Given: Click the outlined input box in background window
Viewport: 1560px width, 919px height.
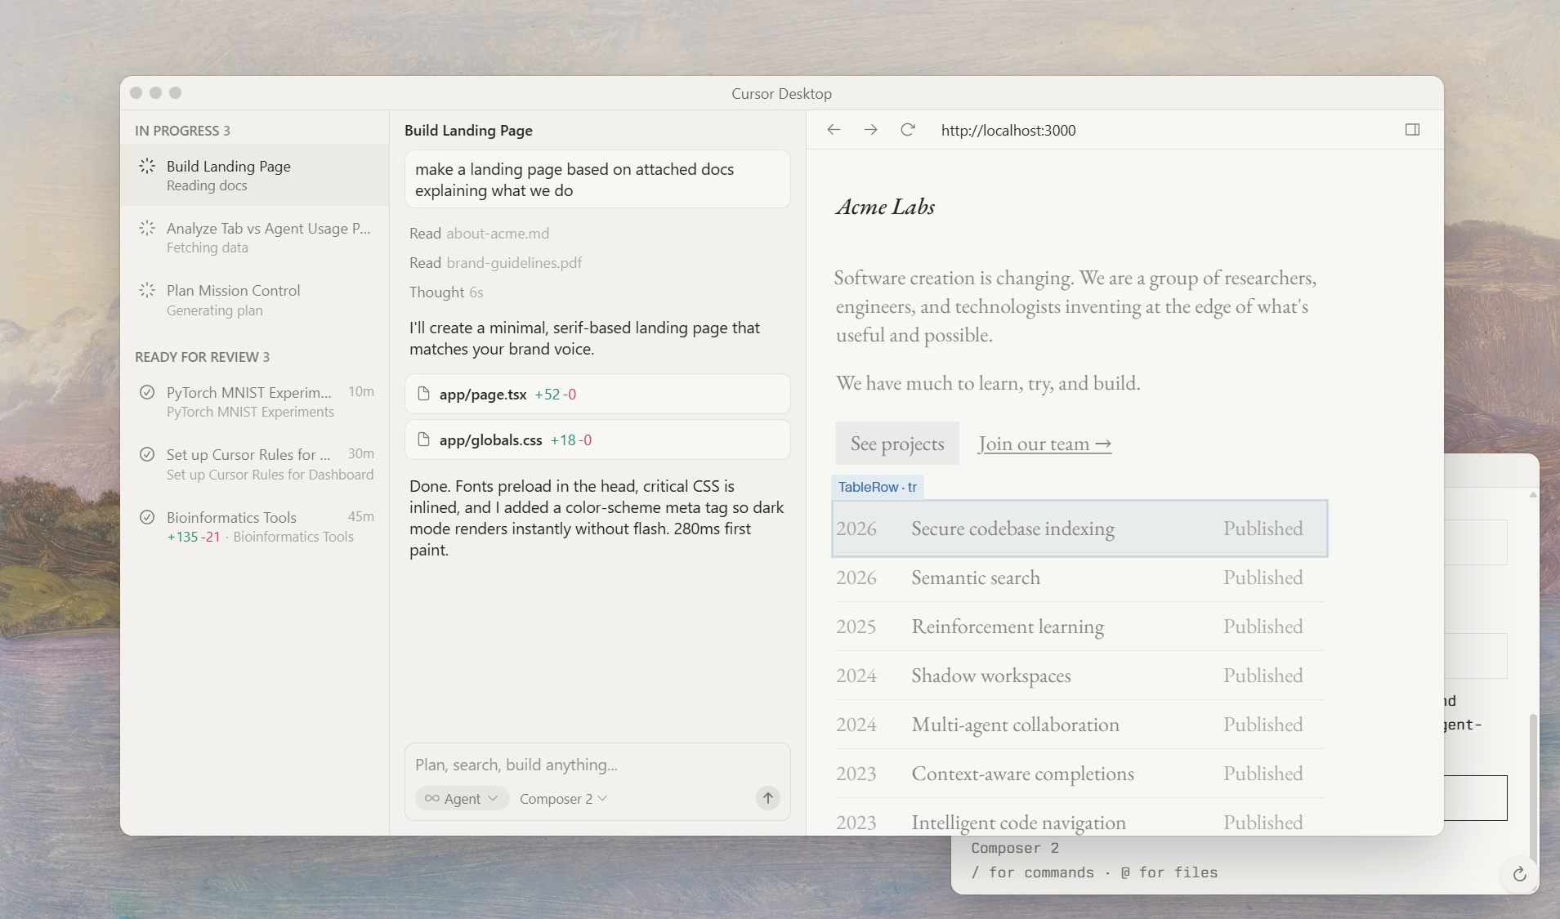Looking at the screenshot, I should [x=1475, y=798].
